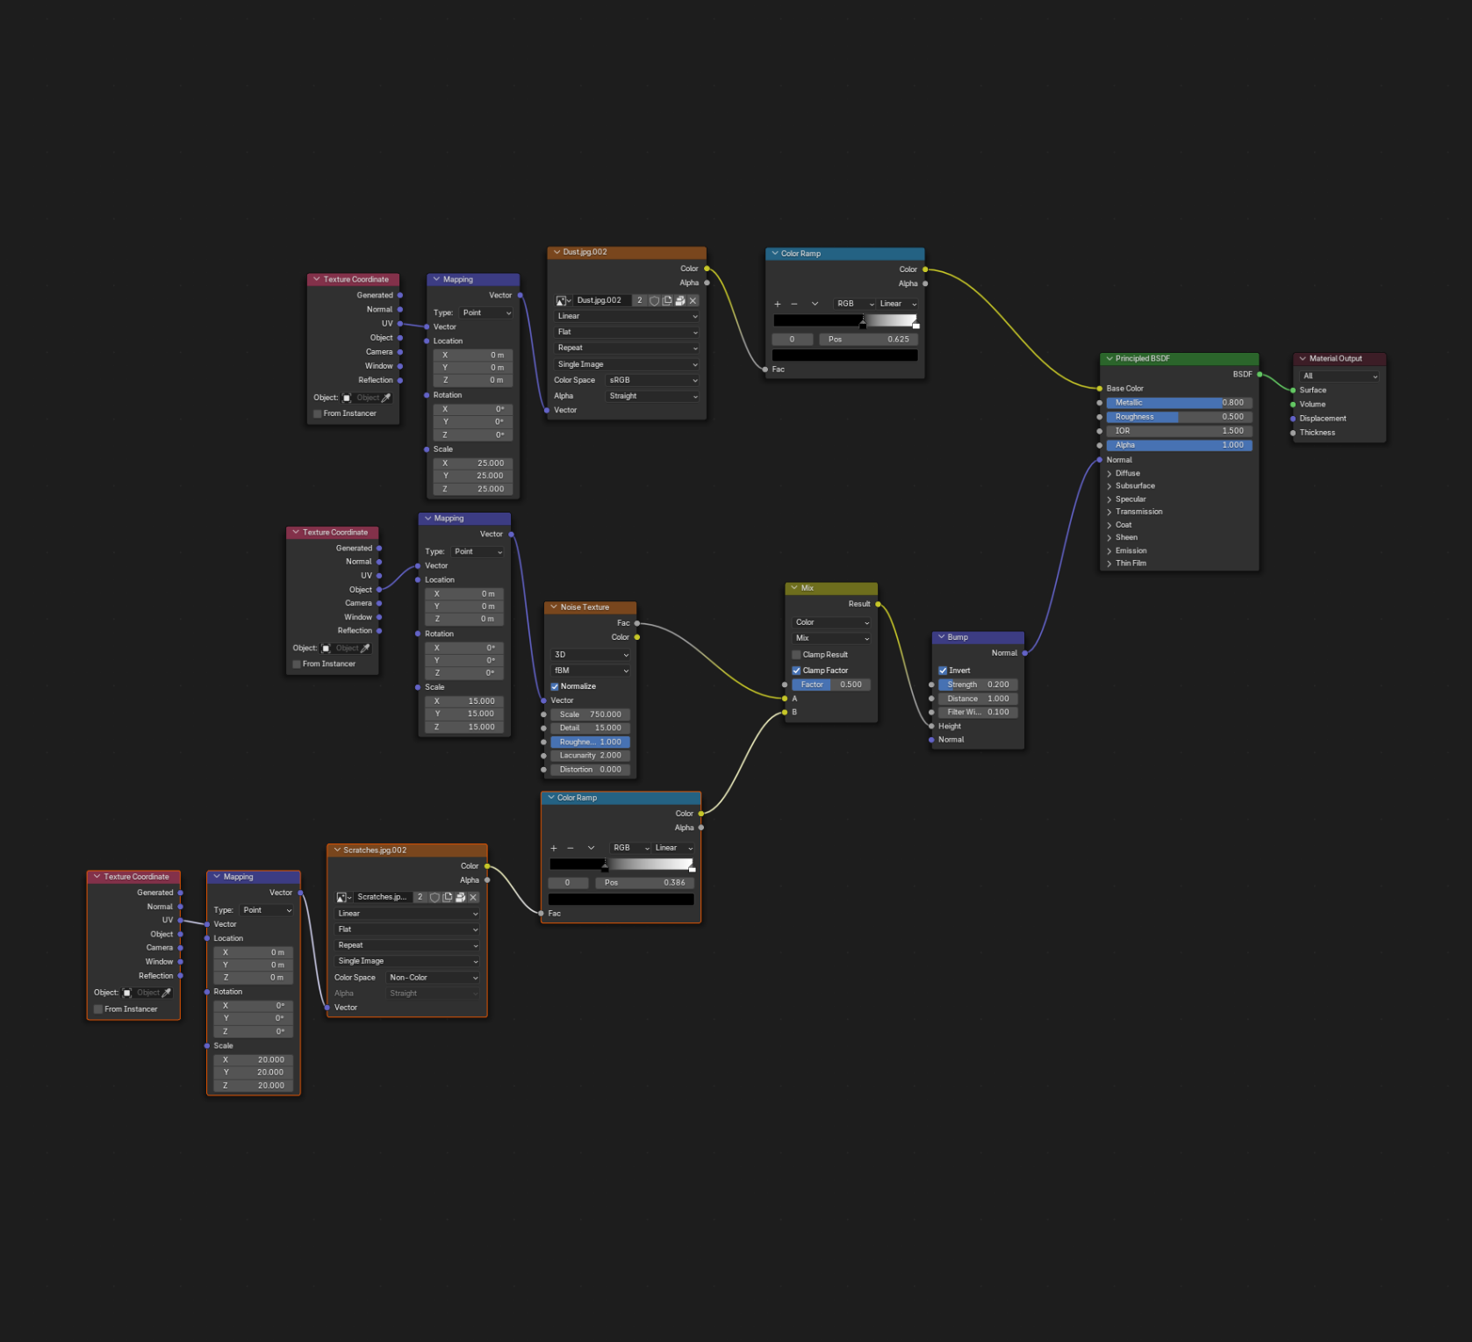Click BSDF output socket on Principled BSDF
This screenshot has height=1342, width=1472.
click(x=1260, y=374)
